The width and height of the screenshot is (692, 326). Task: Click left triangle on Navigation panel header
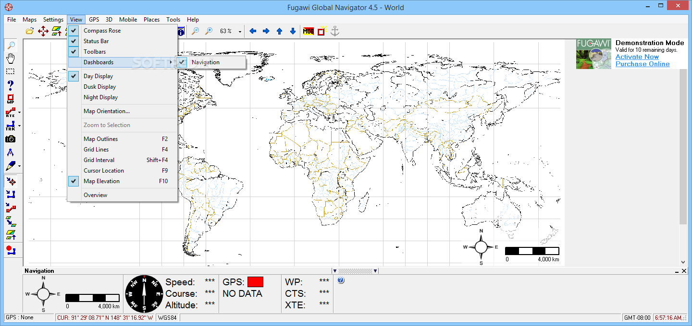[x=334, y=271]
